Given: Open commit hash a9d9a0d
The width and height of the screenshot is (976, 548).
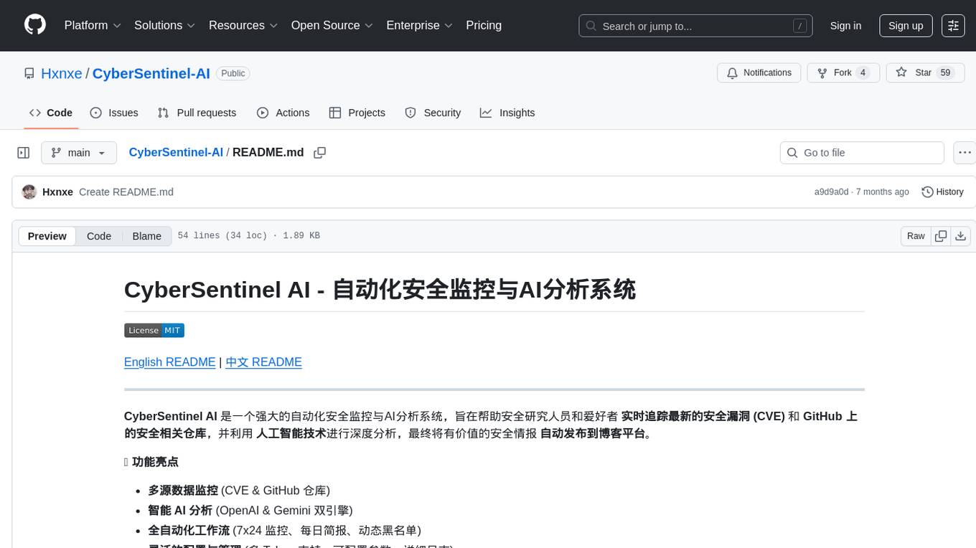Looking at the screenshot, I should [x=831, y=192].
